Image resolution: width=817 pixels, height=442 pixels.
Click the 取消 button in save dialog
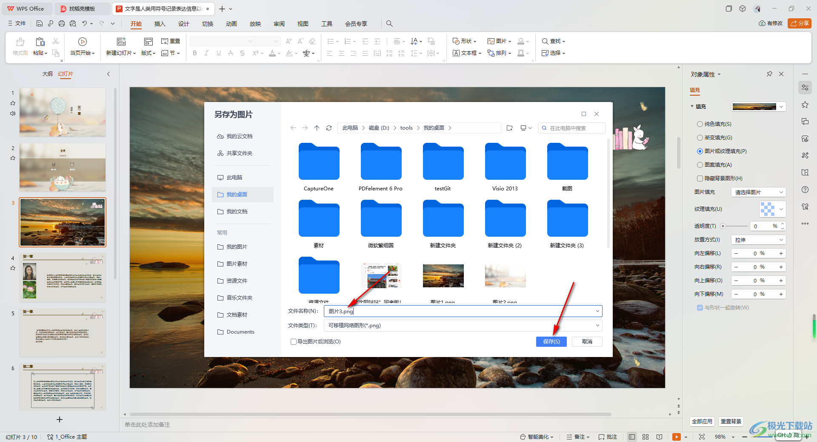click(x=587, y=342)
